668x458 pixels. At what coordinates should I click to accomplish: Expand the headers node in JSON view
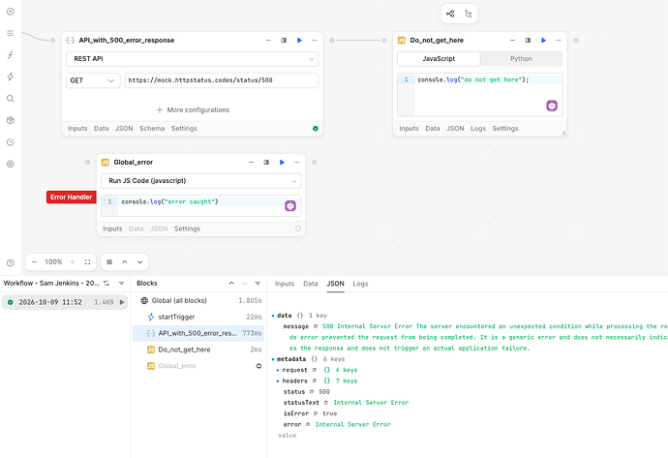pos(278,381)
